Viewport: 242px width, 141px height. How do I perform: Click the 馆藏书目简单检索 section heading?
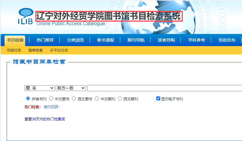point(39,62)
